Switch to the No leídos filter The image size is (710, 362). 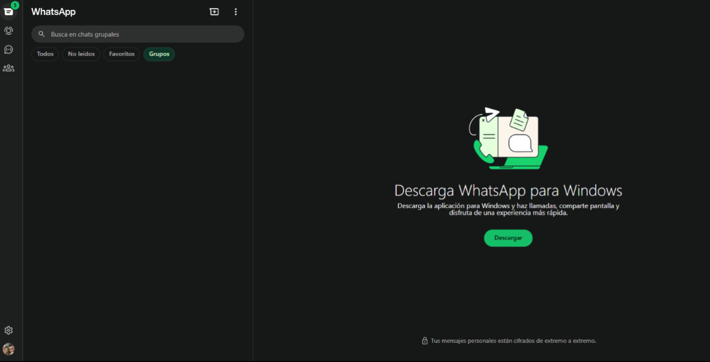(x=81, y=54)
